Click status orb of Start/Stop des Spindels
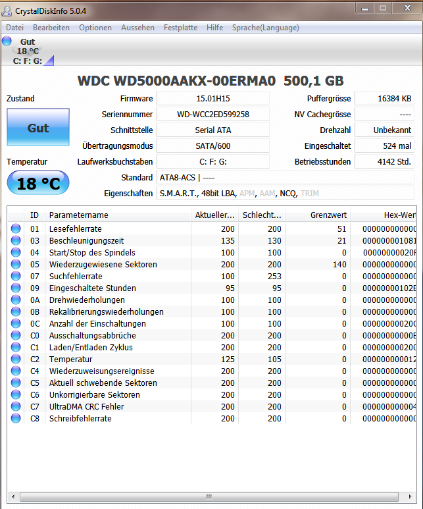This screenshot has height=509, width=423. [16, 252]
